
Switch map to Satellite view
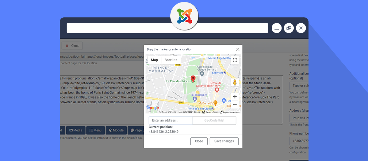click(x=171, y=60)
